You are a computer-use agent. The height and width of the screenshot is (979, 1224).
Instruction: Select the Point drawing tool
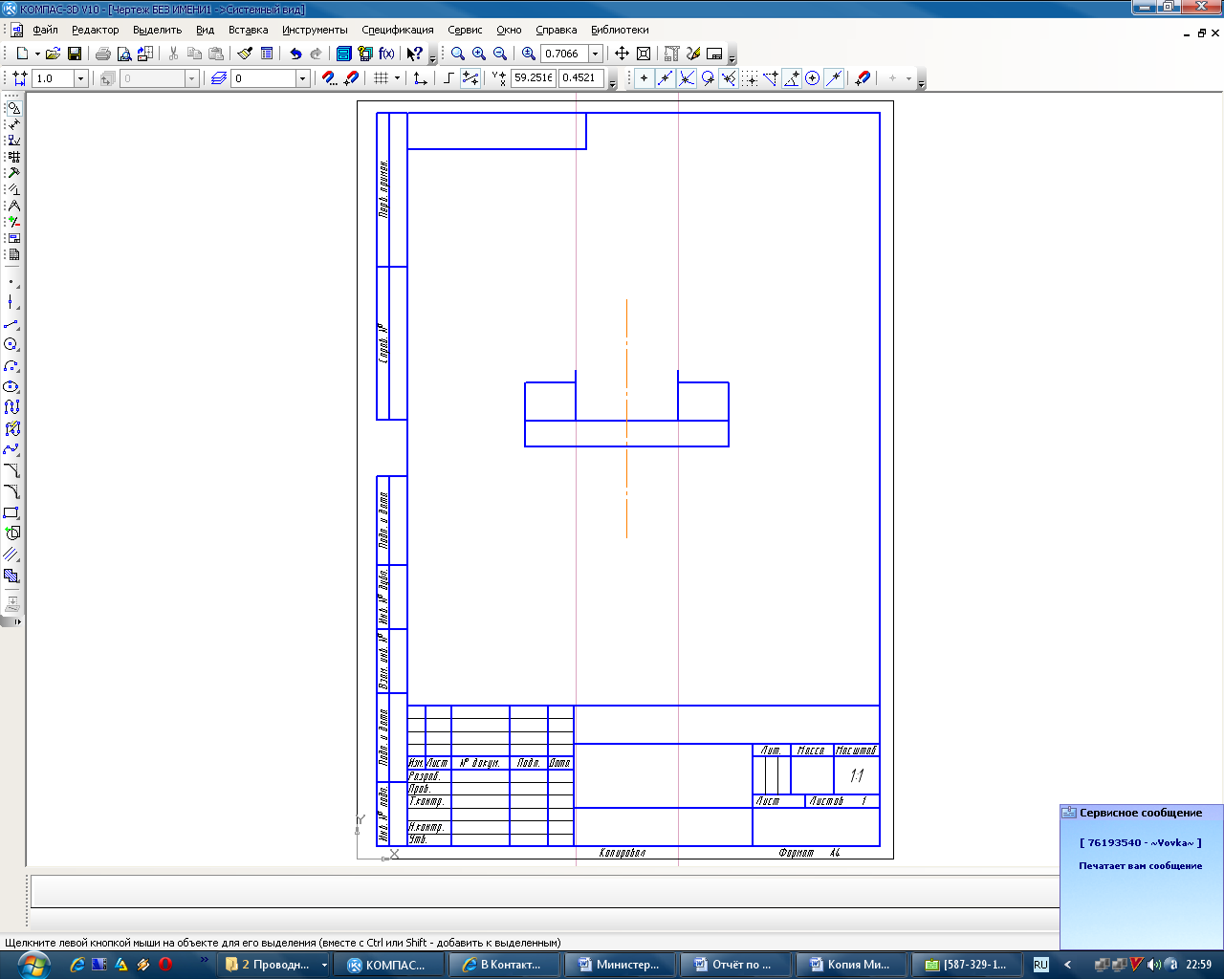click(x=11, y=282)
